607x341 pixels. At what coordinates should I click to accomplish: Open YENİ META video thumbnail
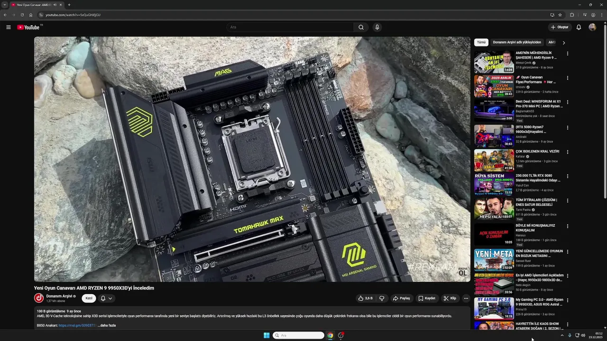click(x=494, y=260)
